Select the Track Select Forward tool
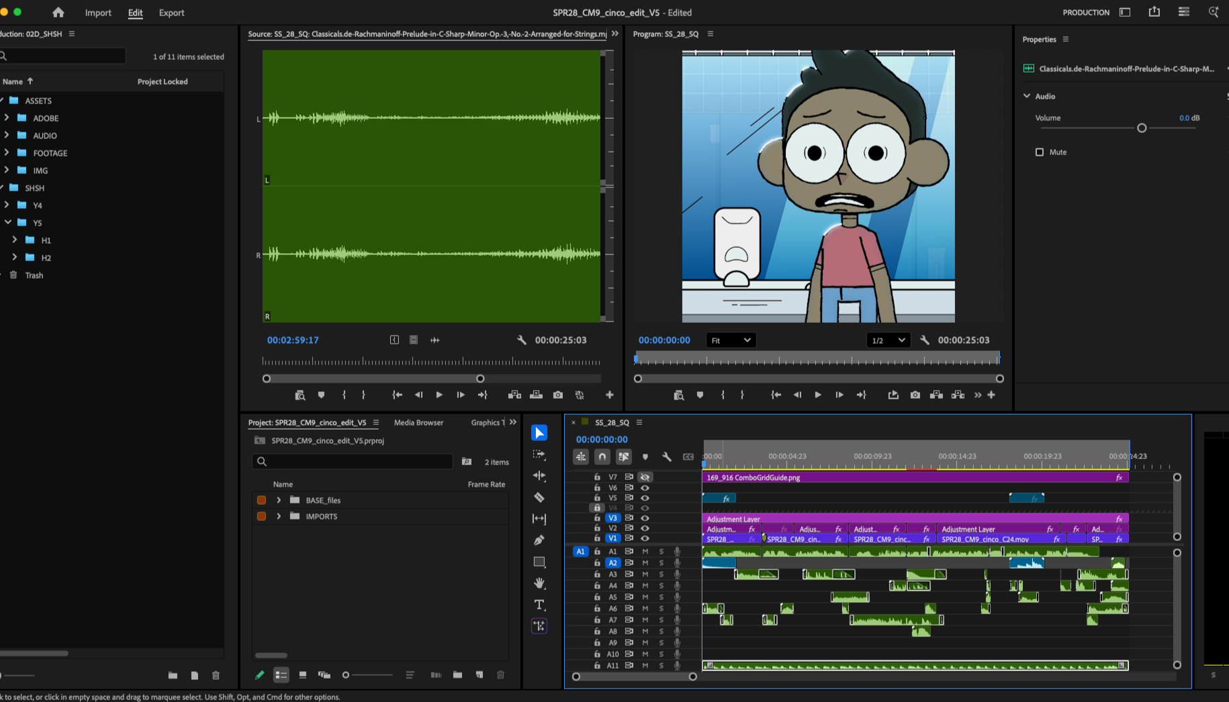 coord(539,454)
